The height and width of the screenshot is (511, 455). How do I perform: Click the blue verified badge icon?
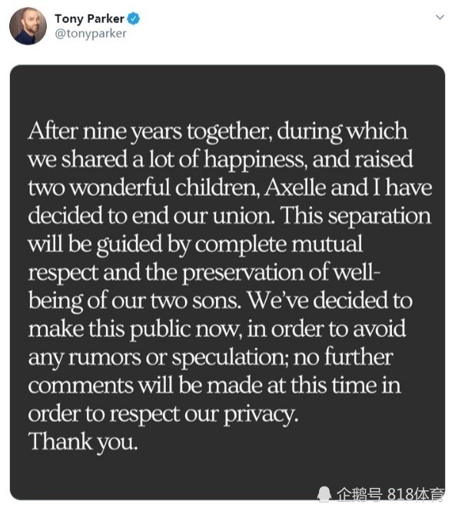click(x=133, y=18)
